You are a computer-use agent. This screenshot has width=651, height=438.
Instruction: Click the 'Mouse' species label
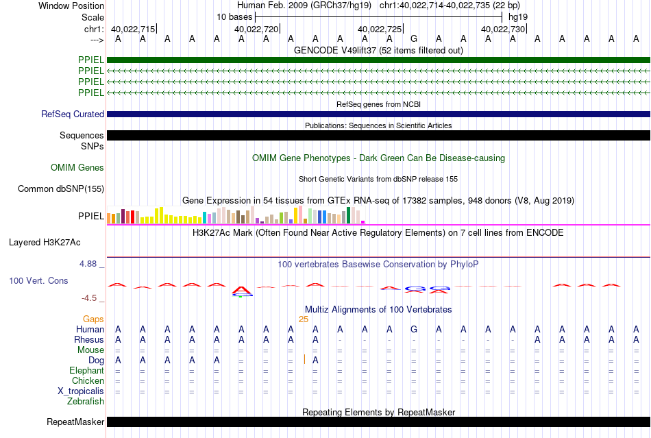click(90, 350)
